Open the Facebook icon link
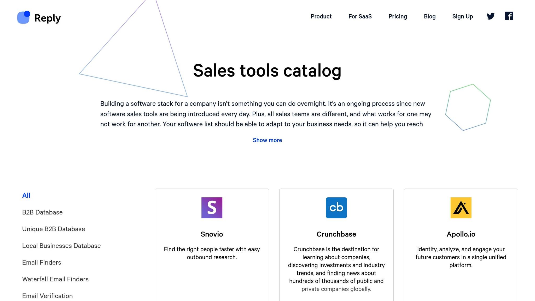This screenshot has width=535, height=301. click(x=509, y=16)
